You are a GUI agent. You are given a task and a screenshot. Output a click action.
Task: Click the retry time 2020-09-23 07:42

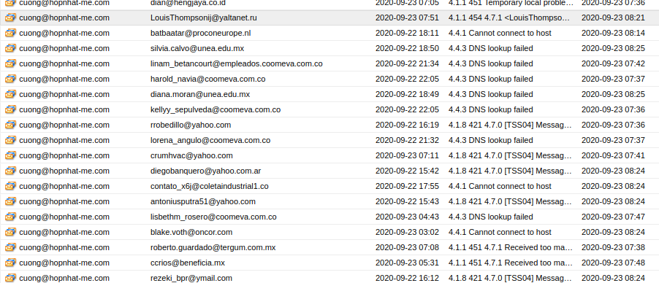[x=613, y=64]
